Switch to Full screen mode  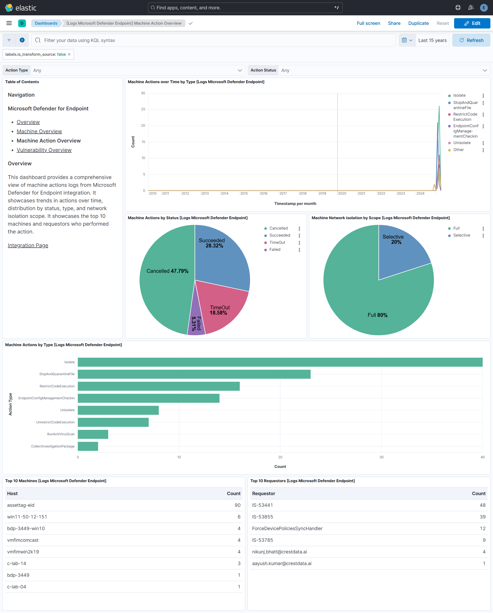point(368,23)
